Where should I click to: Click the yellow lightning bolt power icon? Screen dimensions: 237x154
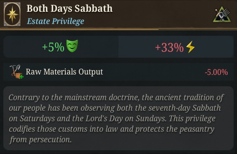(x=190, y=47)
